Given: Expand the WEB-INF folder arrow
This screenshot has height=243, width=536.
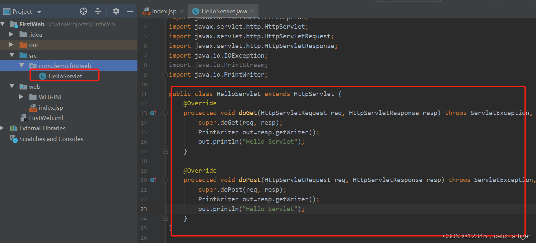Looking at the screenshot, I should point(21,97).
